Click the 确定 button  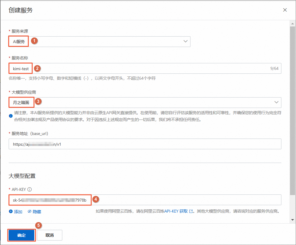(21, 235)
